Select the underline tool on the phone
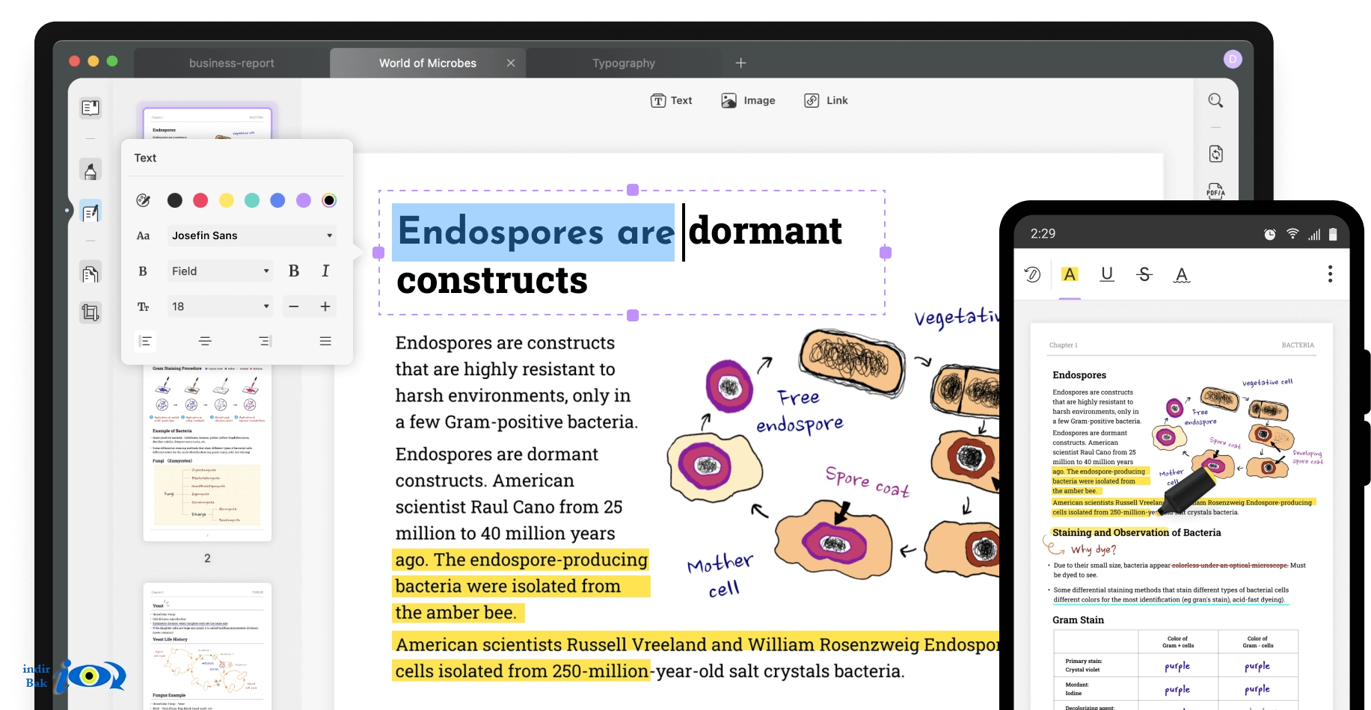The height and width of the screenshot is (710, 1371). 1107,274
